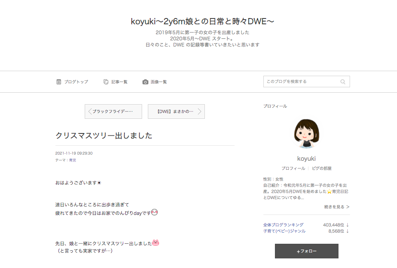The width and height of the screenshot is (397, 268).
Task: Click the down arrow beside 8,568位
Action: [x=348, y=231]
